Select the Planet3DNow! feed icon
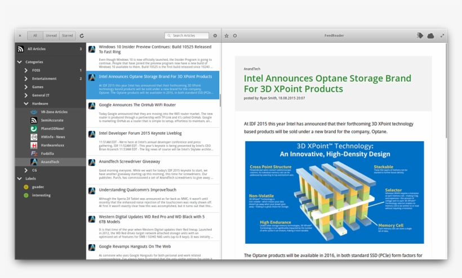Viewport: 462px width, 278px height. [34, 128]
